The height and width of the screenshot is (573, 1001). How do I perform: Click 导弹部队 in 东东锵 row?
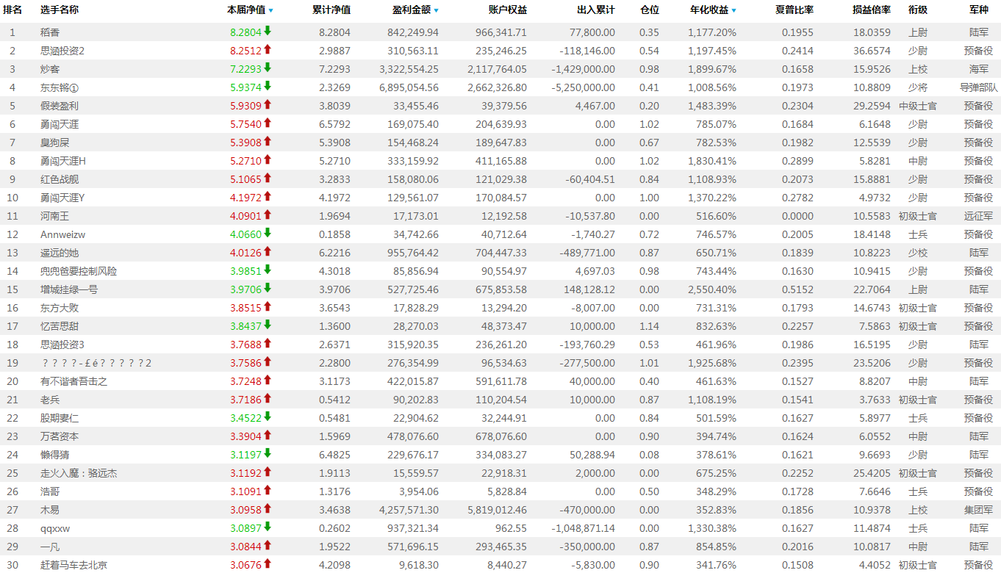tap(979, 87)
